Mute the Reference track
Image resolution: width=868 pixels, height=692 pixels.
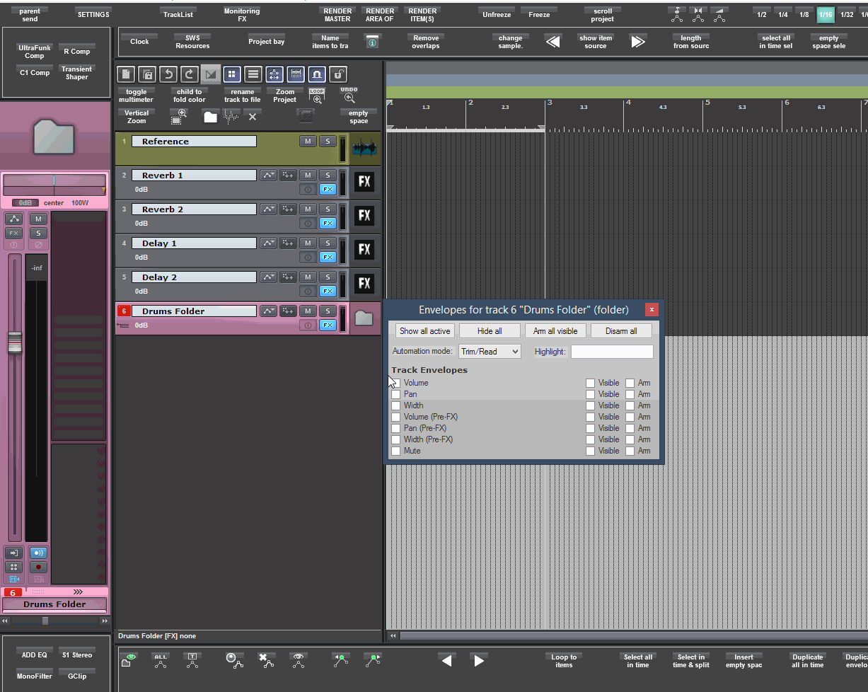coord(307,142)
